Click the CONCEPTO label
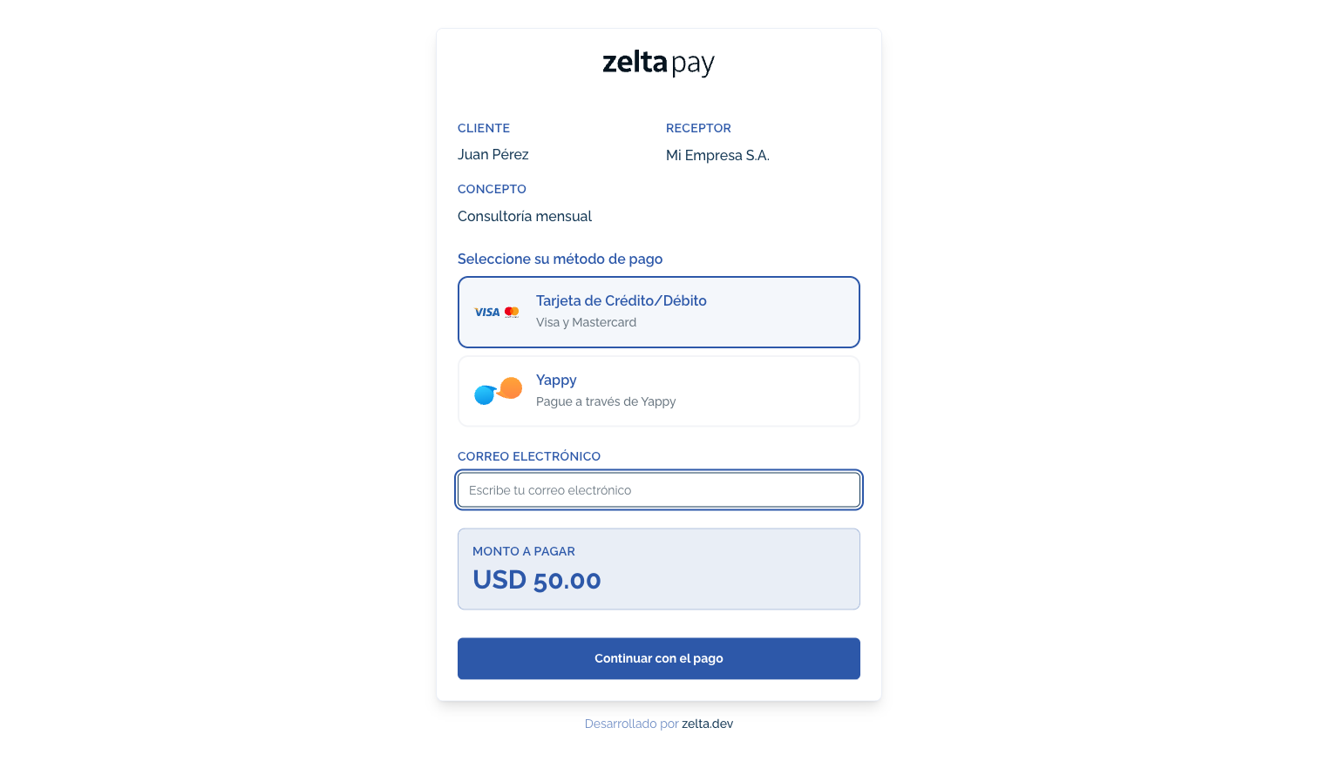Screen dimensions: 1318x761 pyautogui.click(x=492, y=189)
